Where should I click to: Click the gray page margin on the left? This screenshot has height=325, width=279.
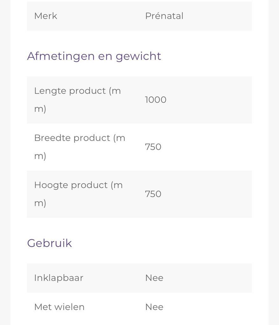tap(5, 159)
